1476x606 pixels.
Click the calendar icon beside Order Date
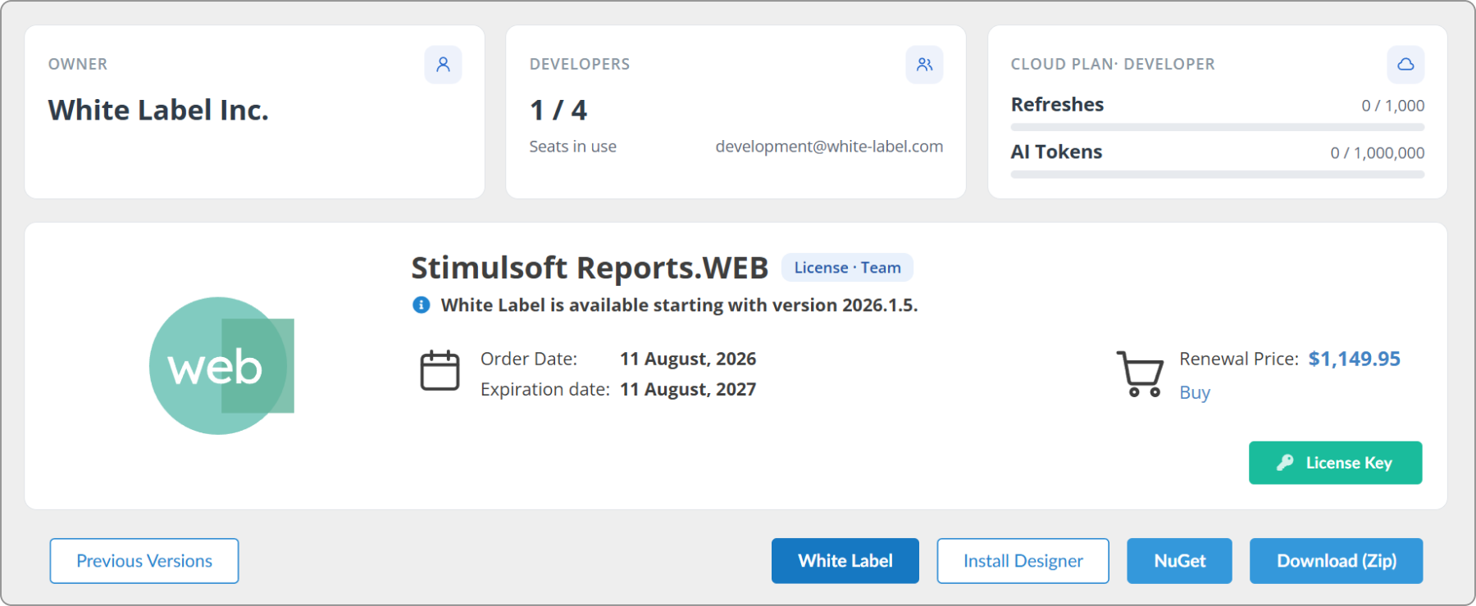(x=440, y=371)
